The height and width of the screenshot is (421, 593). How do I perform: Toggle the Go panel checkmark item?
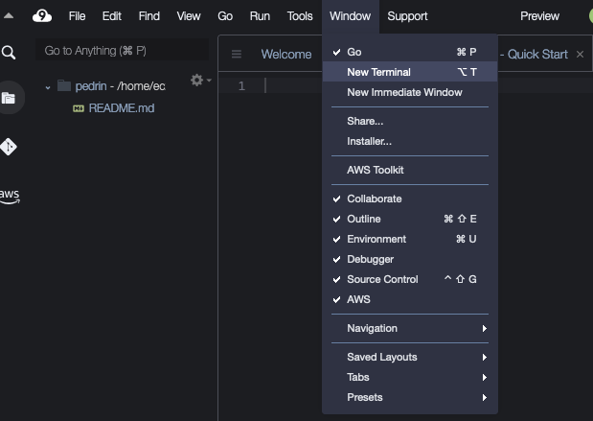coord(410,52)
